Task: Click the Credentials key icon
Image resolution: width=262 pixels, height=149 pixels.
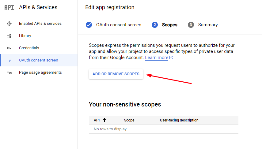Action: coord(9,48)
